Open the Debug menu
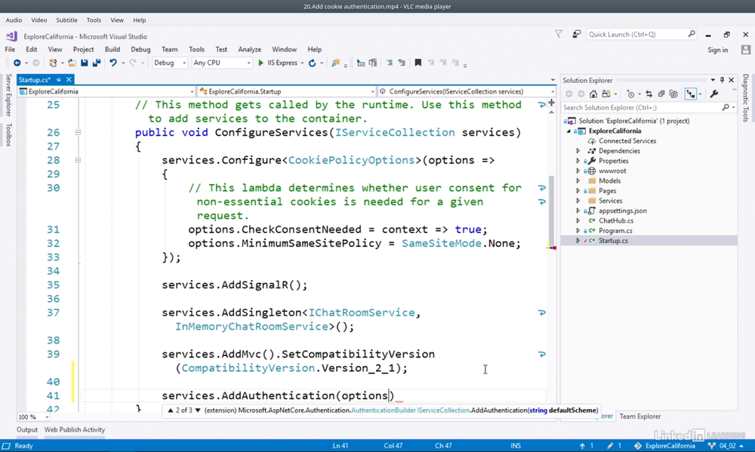This screenshot has width=755, height=452. pyautogui.click(x=140, y=50)
